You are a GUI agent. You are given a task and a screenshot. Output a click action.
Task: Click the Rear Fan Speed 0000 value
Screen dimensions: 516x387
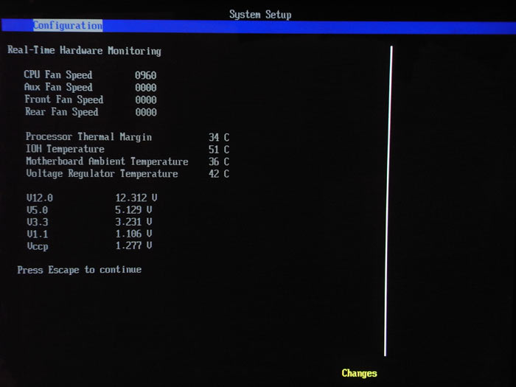tap(146, 112)
